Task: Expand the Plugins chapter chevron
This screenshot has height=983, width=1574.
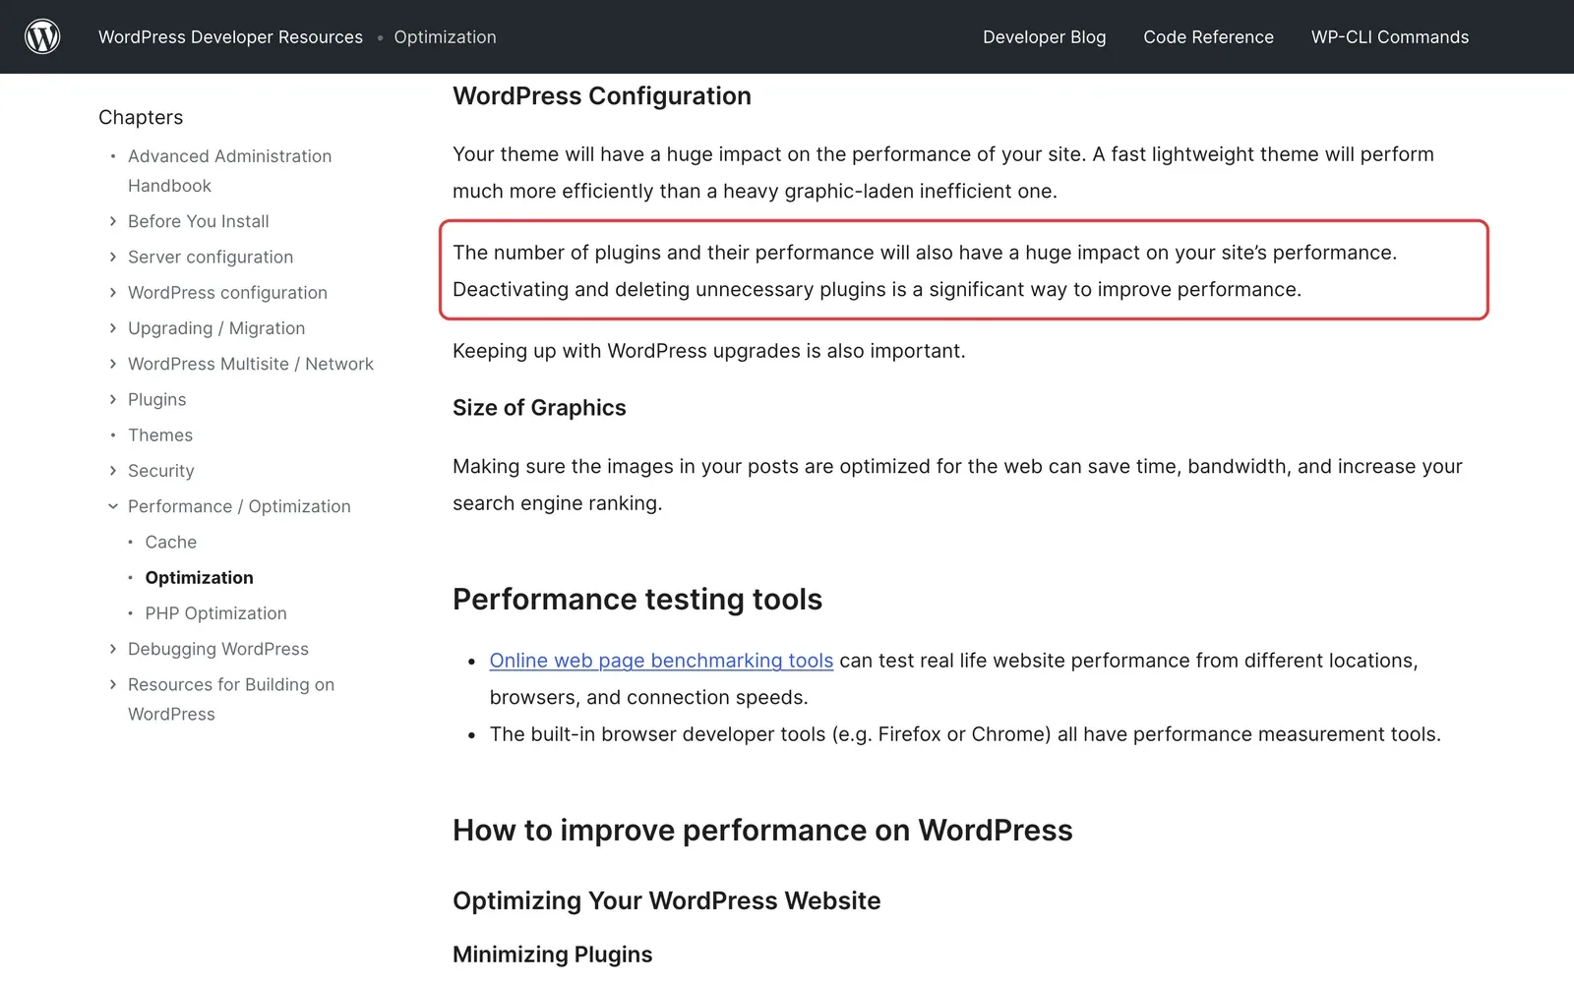Action: click(113, 399)
